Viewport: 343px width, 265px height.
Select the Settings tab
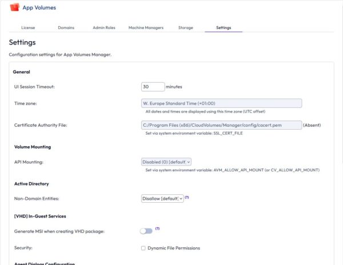pos(224,28)
